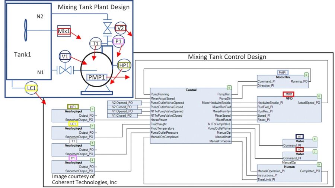Click the PumpRun output port on Control
Screen dimensions: 335x188
coord(224,94)
